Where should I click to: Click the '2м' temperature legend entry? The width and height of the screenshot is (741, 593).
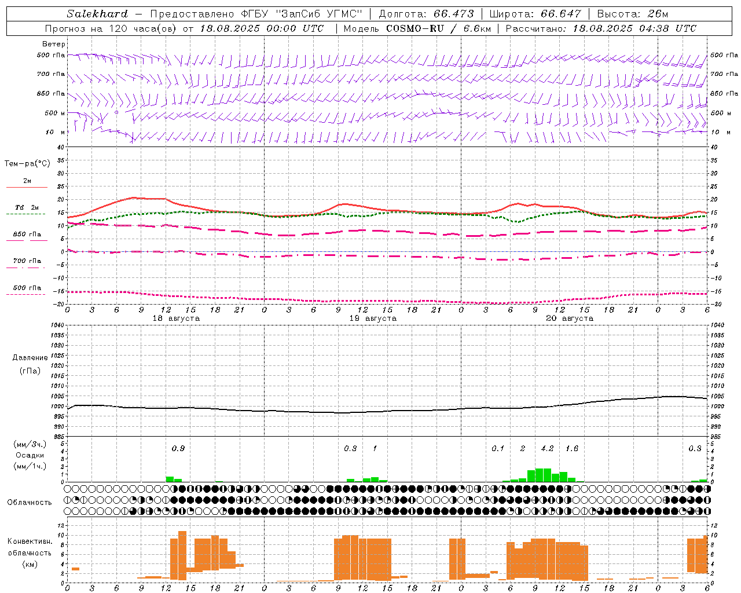coord(27,181)
